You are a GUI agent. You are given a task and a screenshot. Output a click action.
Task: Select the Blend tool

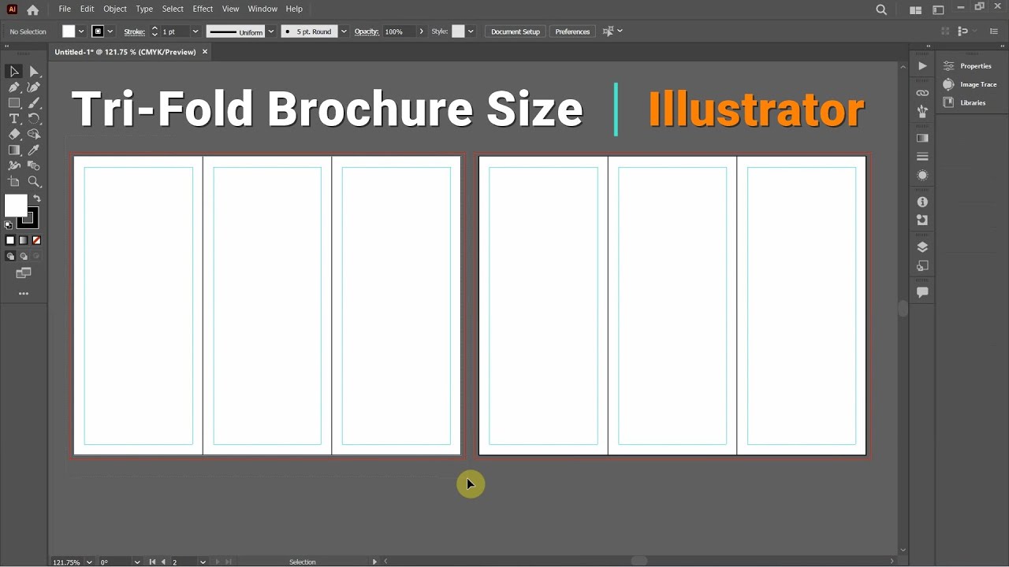point(34,166)
